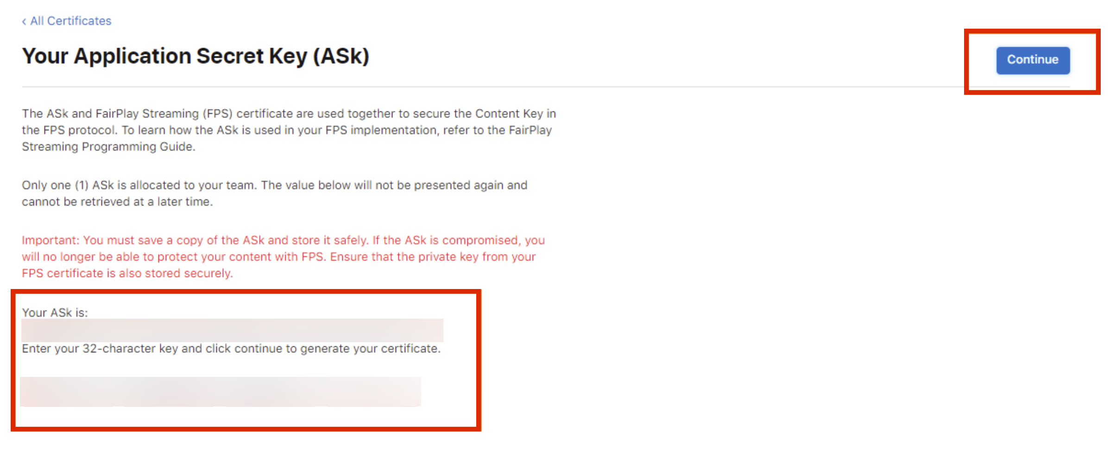1110x468 pixels.
Task: Click "You must save a copy of the ASk" text
Action: pos(174,240)
